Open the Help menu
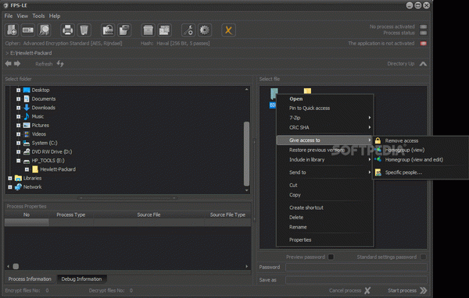The image size is (469, 298). tap(55, 16)
